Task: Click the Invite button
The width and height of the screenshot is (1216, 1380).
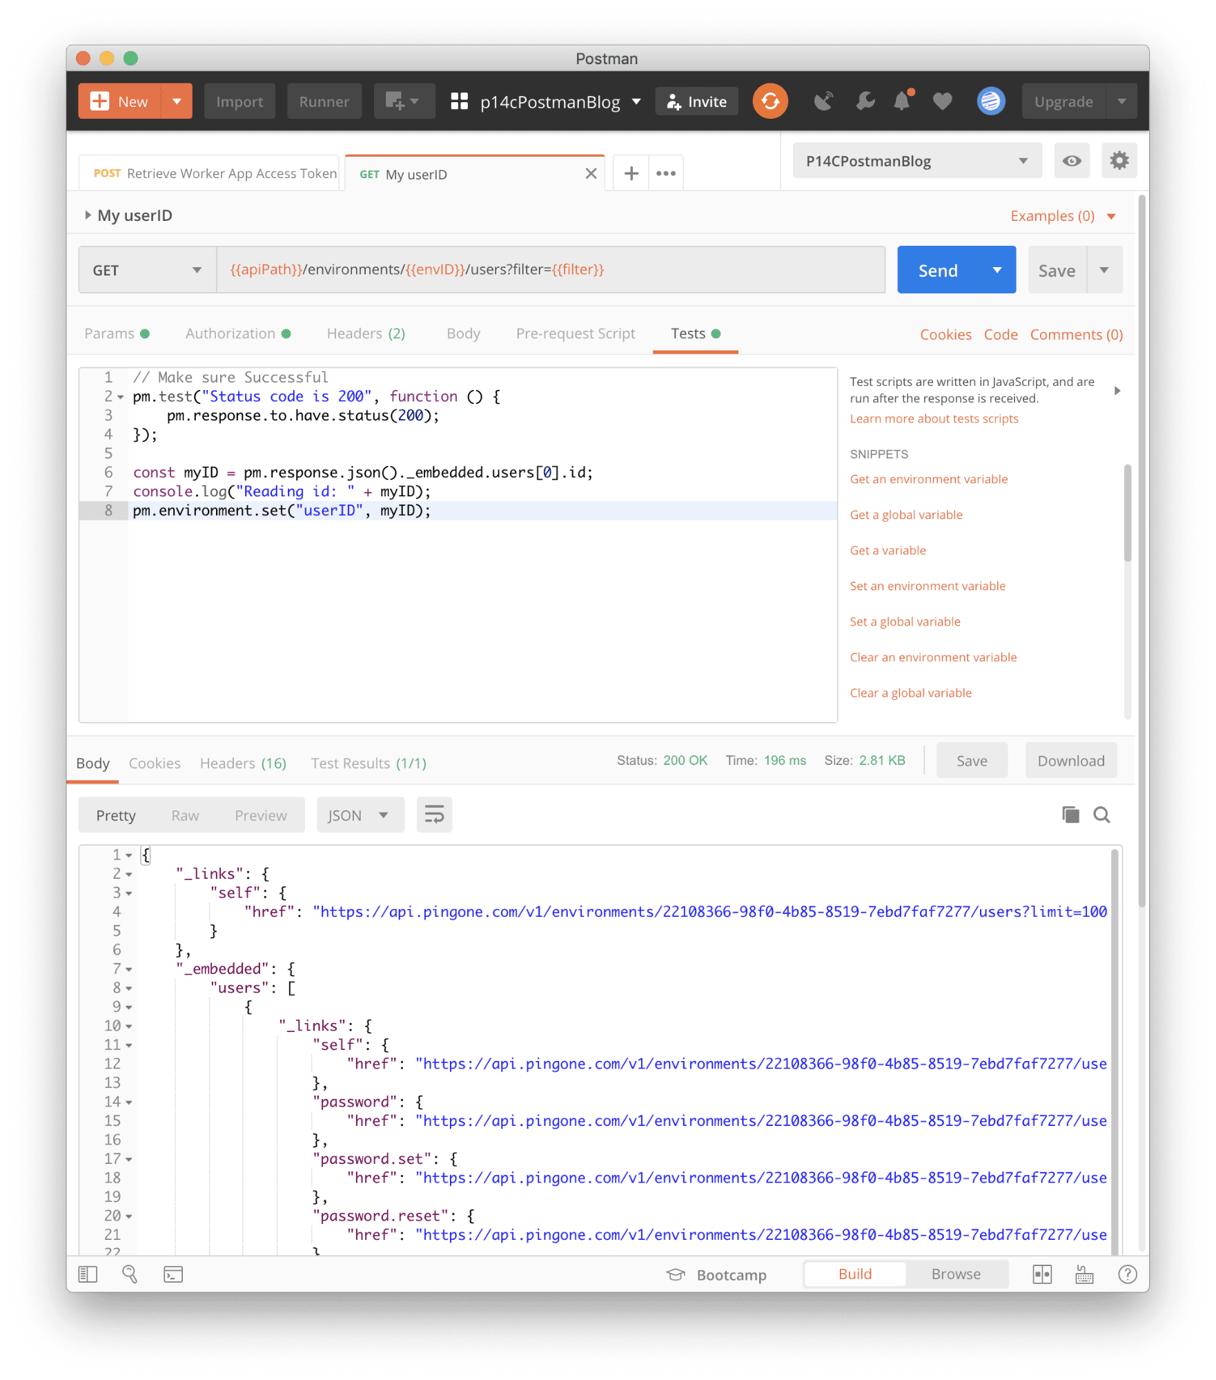Action: tap(696, 101)
